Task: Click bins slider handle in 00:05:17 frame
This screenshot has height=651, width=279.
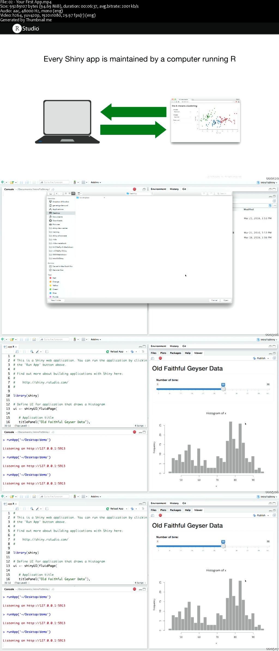Action: (223, 546)
